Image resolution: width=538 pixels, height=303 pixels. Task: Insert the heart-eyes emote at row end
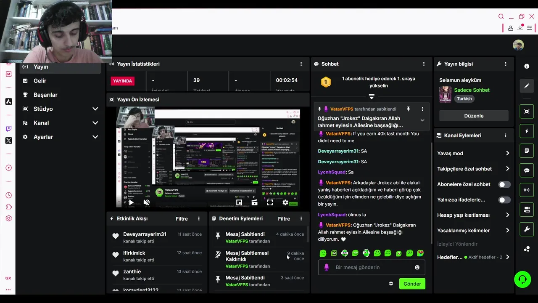pos(420,253)
